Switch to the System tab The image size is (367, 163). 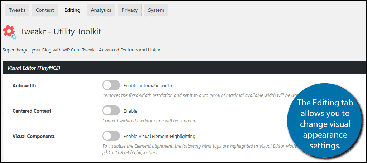point(156,10)
